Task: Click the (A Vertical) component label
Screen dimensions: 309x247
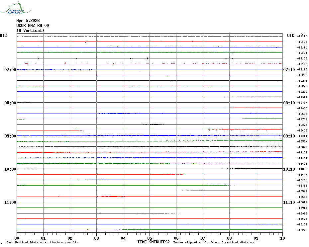Action: pyautogui.click(x=30, y=31)
